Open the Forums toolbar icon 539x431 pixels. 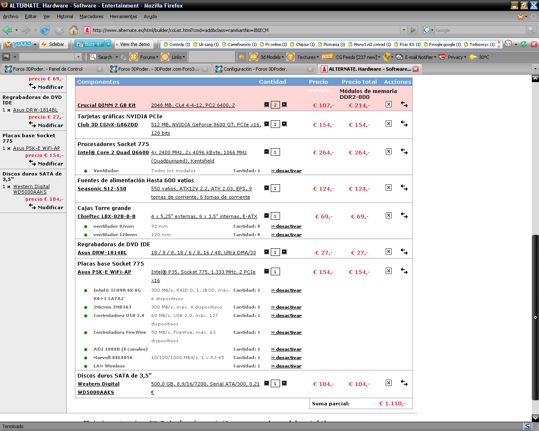pos(133,57)
